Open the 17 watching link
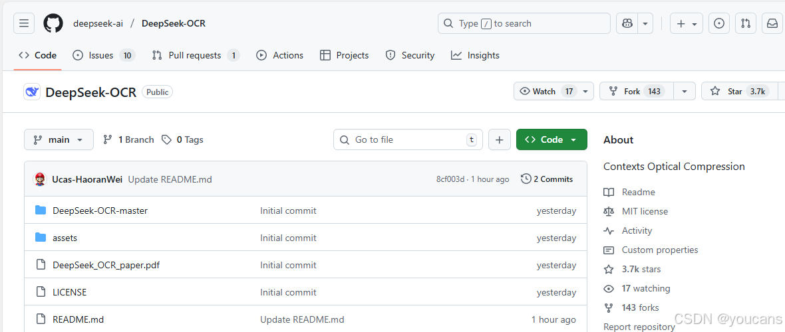This screenshot has height=332, width=785. [x=646, y=288]
